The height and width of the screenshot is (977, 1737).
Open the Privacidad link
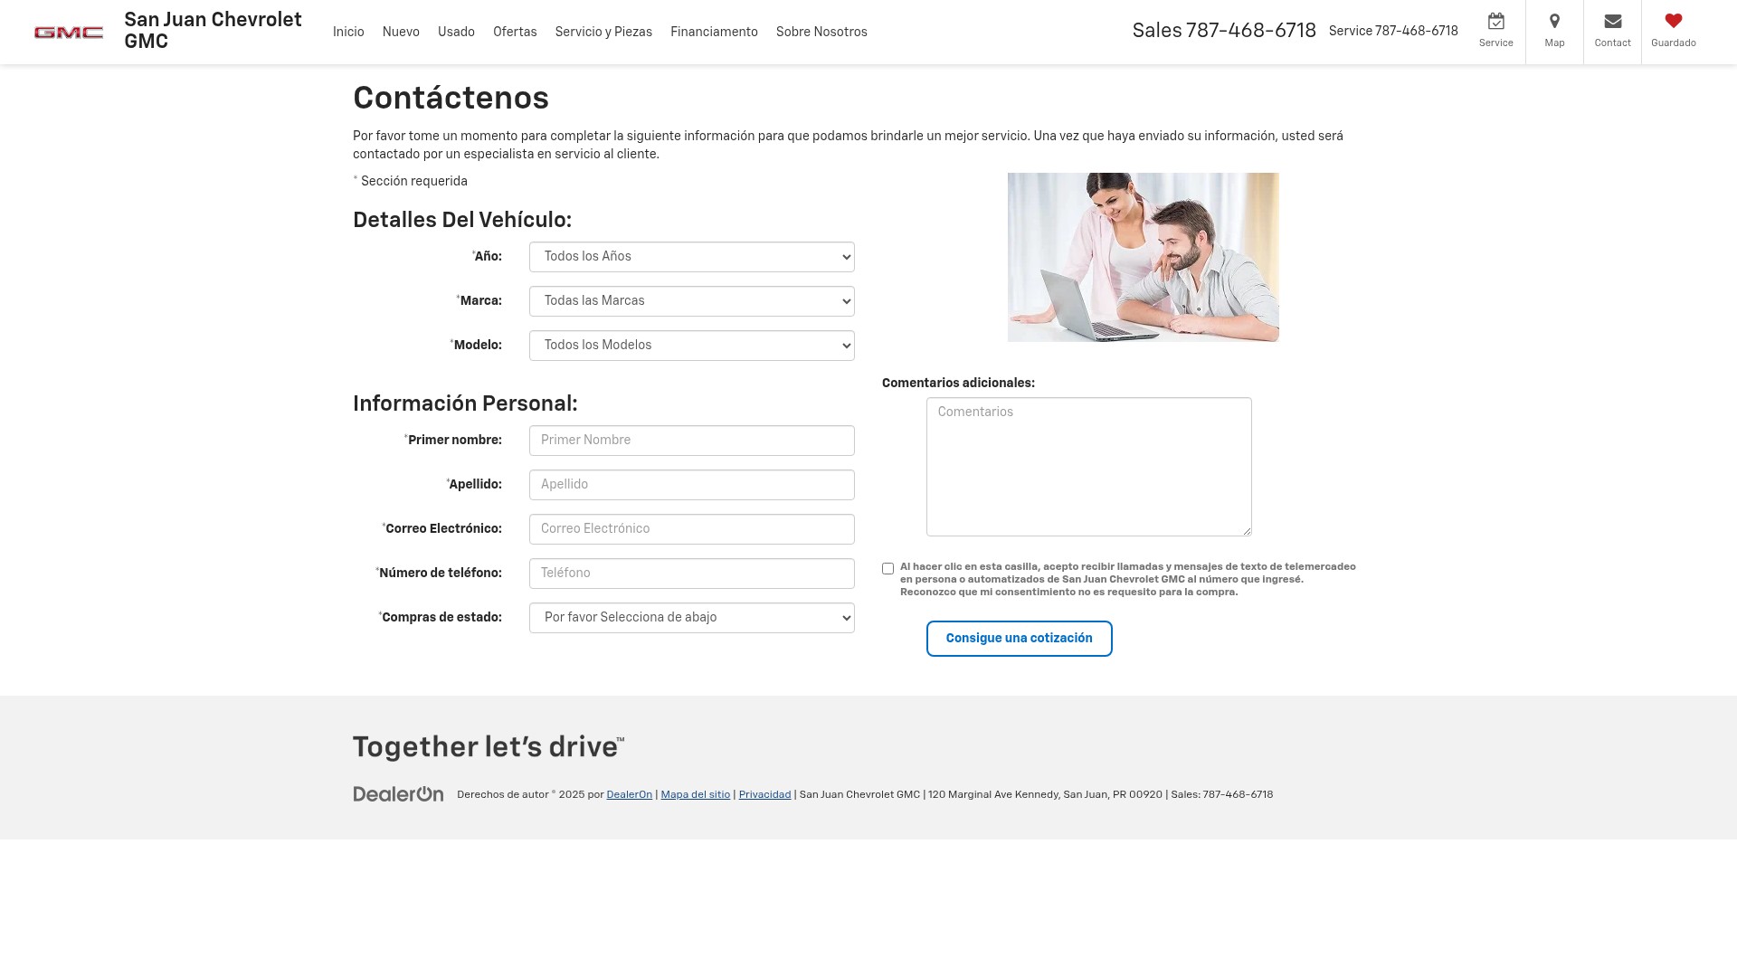[x=764, y=795]
